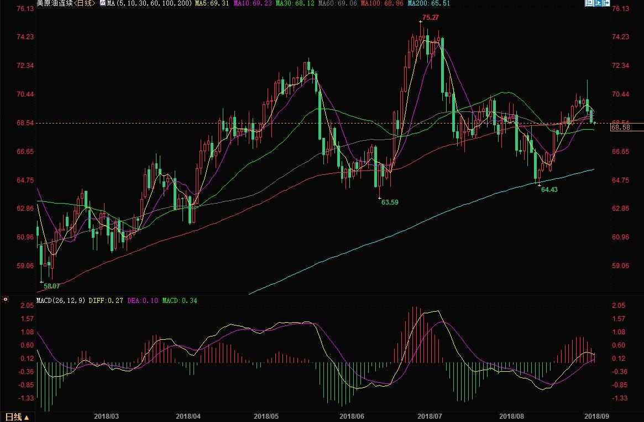This screenshot has width=644, height=422.
Task: Click the cyan MA200:65.51 legend label
Action: (428, 3)
